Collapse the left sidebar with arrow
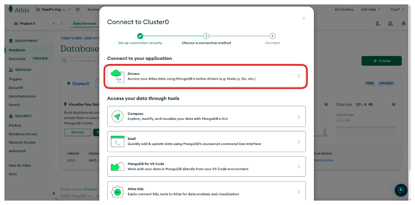This screenshot has height=205, width=415. [x=54, y=193]
